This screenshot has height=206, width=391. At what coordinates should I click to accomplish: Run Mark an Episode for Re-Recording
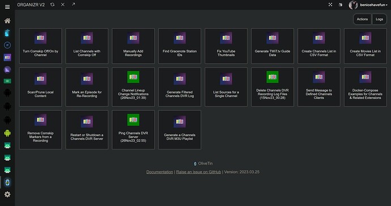pos(87,87)
